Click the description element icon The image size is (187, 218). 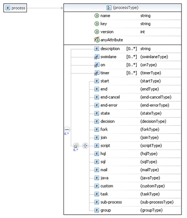click(x=97, y=49)
